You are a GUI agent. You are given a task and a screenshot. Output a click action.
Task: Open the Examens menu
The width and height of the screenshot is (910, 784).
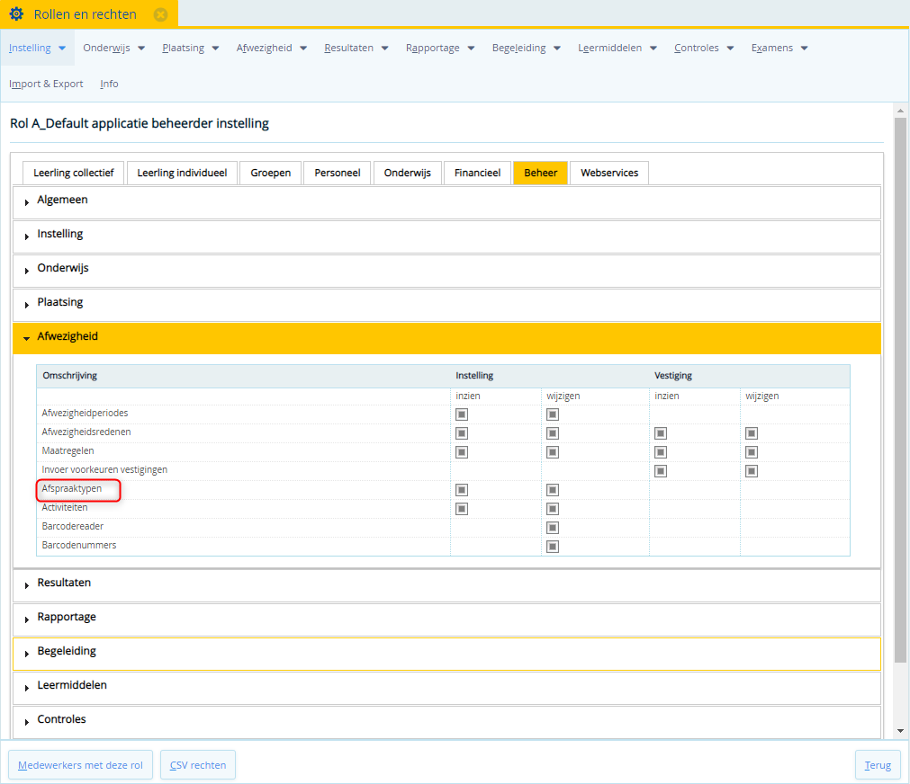(x=779, y=48)
